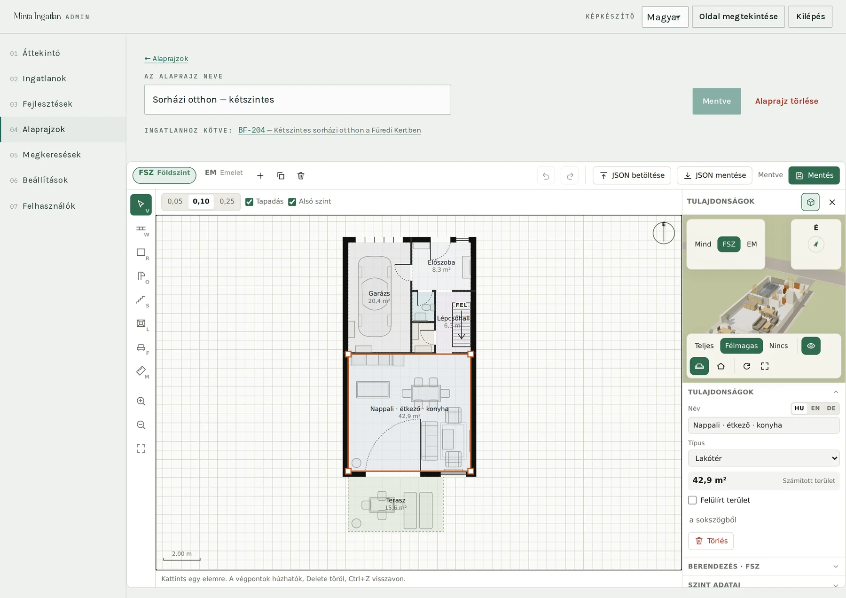Follow the ← Alaprajzok back link

point(166,59)
